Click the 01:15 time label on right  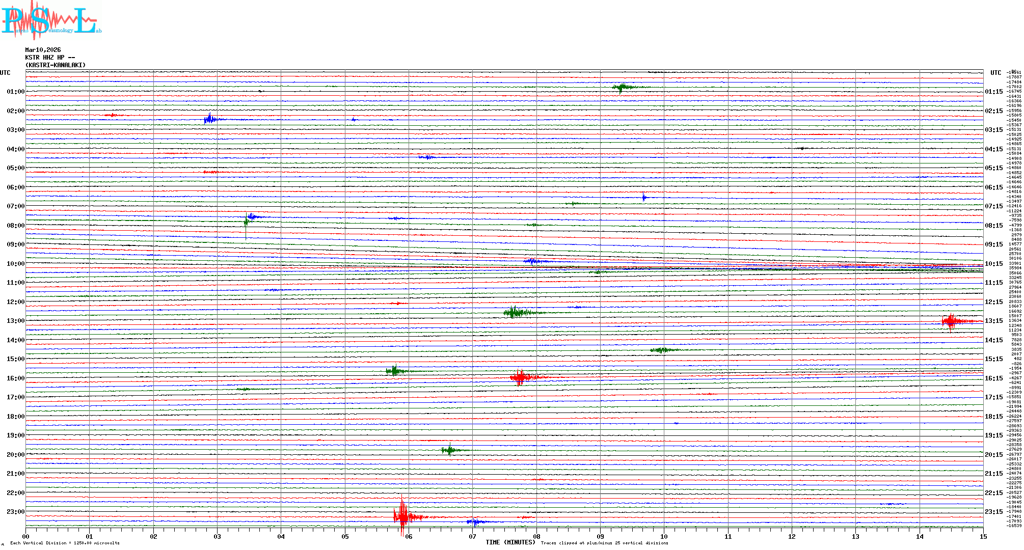coord(993,92)
